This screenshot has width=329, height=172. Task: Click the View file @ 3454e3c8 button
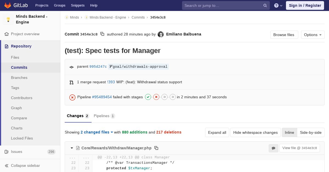(300, 148)
